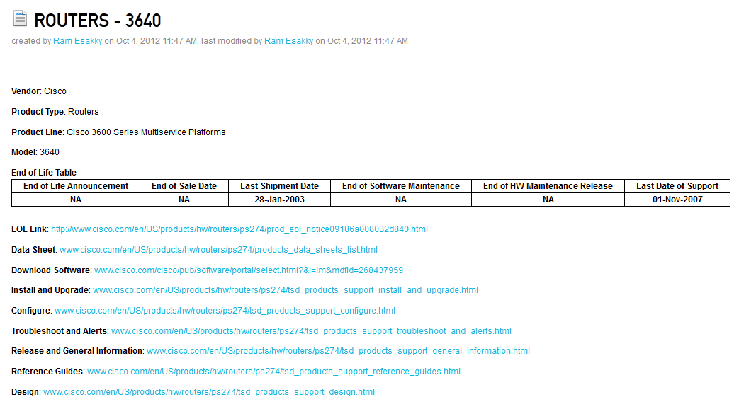Click the Design label

tap(26, 392)
